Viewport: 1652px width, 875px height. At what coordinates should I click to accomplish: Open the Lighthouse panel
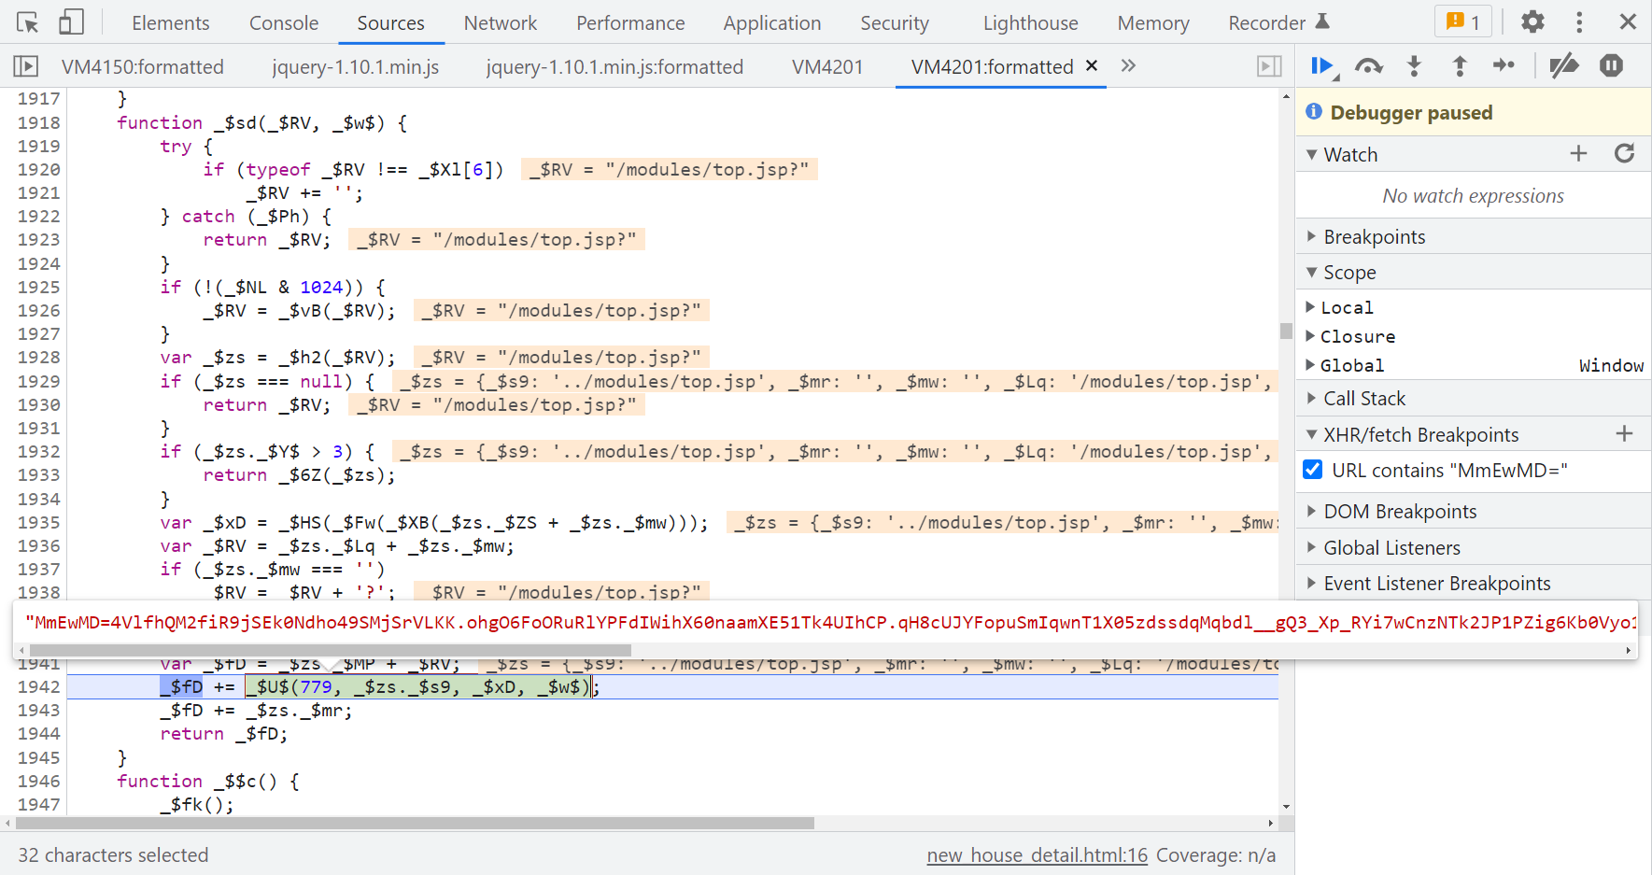pos(1031,22)
